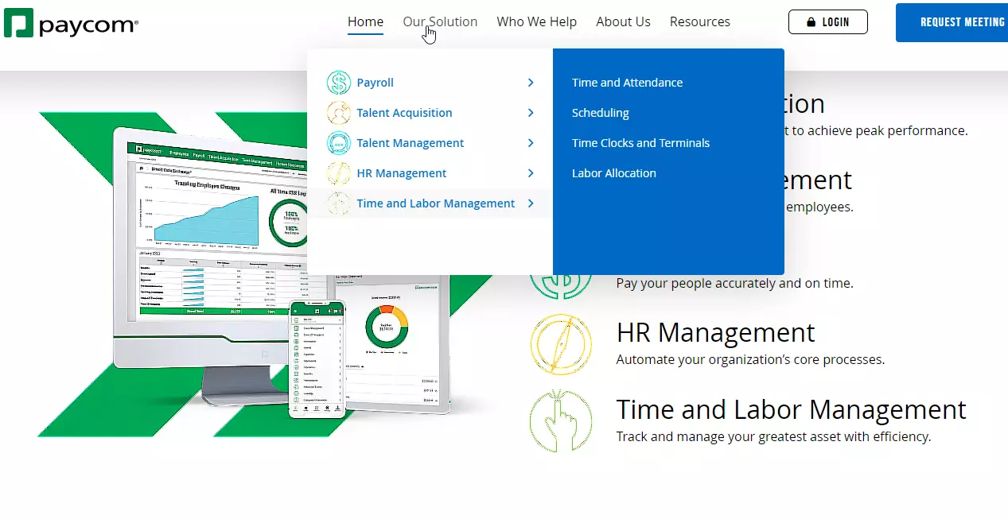Open the Our Solution menu
Screen dimensions: 1008x519
(x=440, y=22)
